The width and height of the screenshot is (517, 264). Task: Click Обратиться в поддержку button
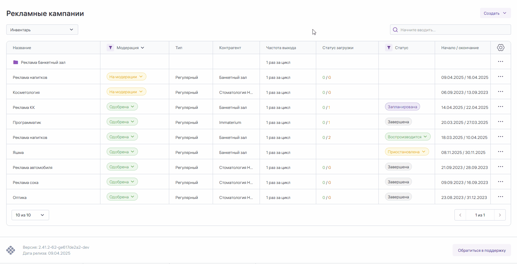pos(482,250)
